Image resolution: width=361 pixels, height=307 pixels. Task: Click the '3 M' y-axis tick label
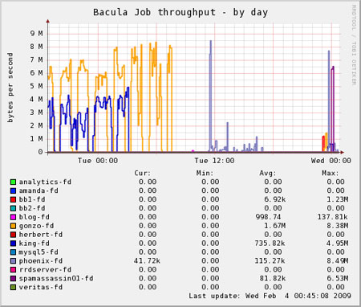point(37,113)
